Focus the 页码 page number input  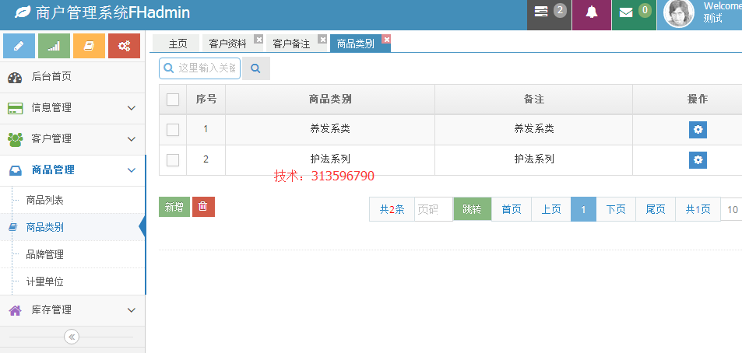(434, 209)
